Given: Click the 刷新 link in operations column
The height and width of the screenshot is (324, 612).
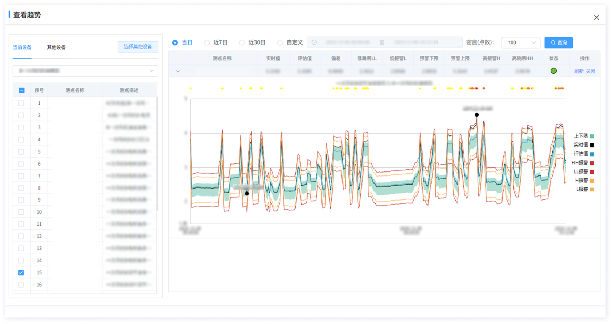Looking at the screenshot, I should [579, 71].
